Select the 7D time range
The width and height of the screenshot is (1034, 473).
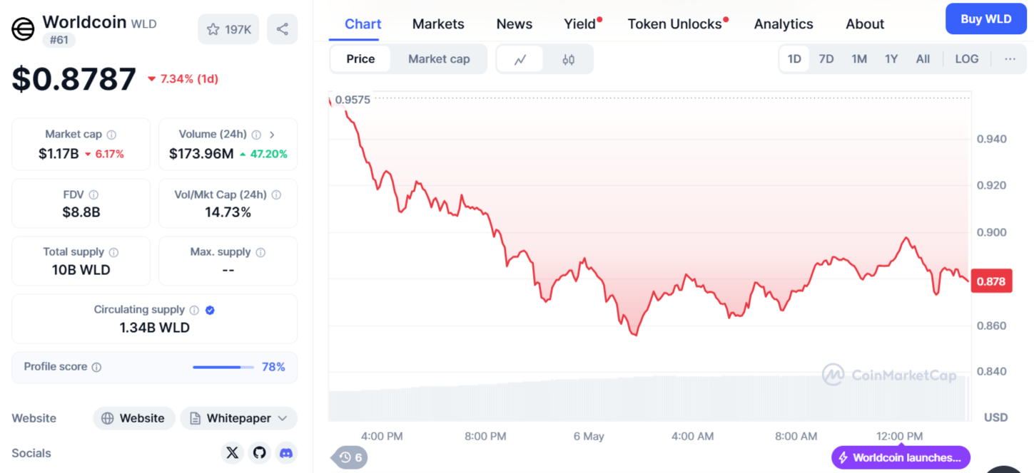826,59
